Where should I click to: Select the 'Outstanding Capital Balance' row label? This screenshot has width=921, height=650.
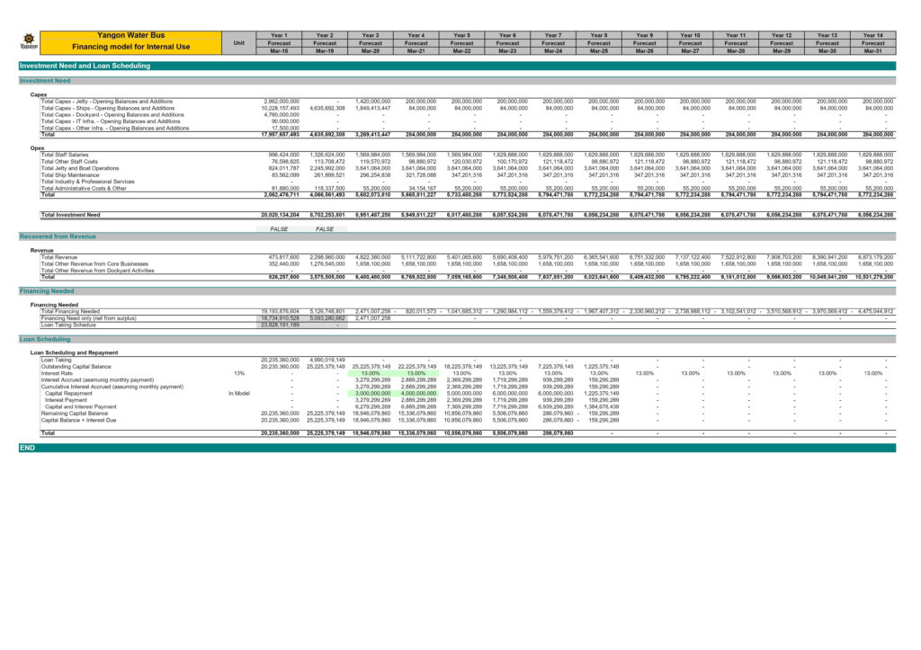point(76,367)
